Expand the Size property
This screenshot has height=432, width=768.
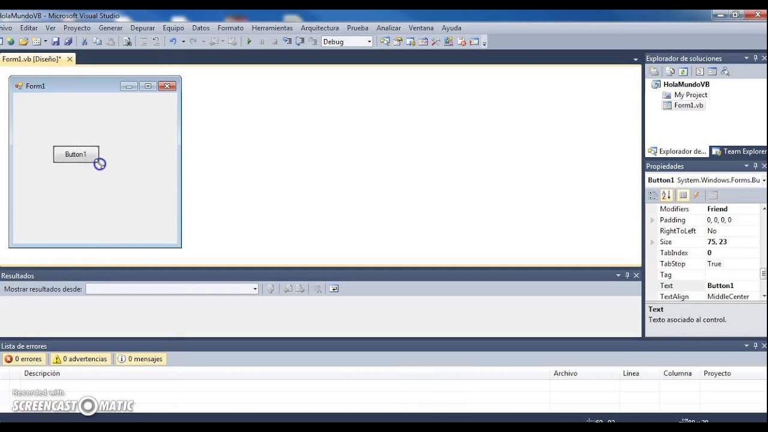coord(652,242)
